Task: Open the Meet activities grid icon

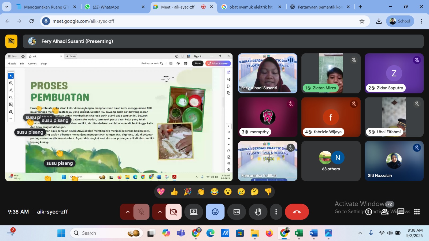Action: coord(417,212)
